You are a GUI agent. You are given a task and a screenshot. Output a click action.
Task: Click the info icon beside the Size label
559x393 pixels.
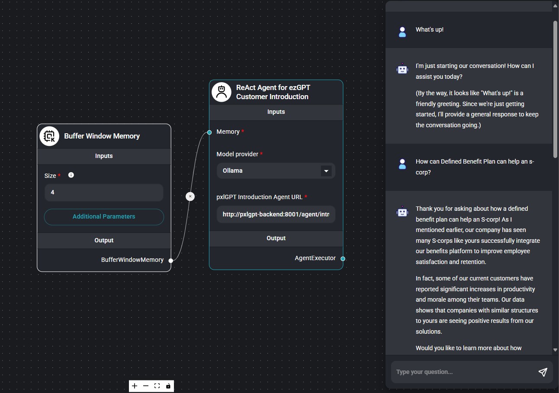(x=71, y=175)
